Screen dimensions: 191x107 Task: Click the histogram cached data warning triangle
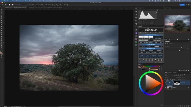156,12
